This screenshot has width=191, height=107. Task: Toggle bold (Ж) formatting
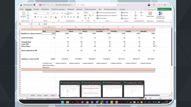(x=35, y=17)
